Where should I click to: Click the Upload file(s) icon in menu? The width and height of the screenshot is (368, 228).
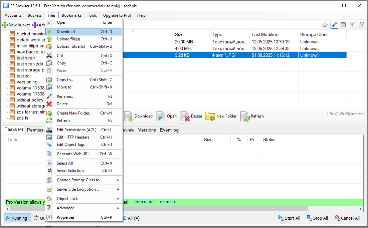(49, 39)
